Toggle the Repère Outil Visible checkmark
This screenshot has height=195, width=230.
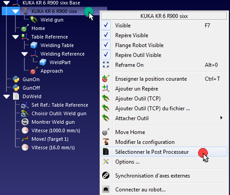click(106, 55)
